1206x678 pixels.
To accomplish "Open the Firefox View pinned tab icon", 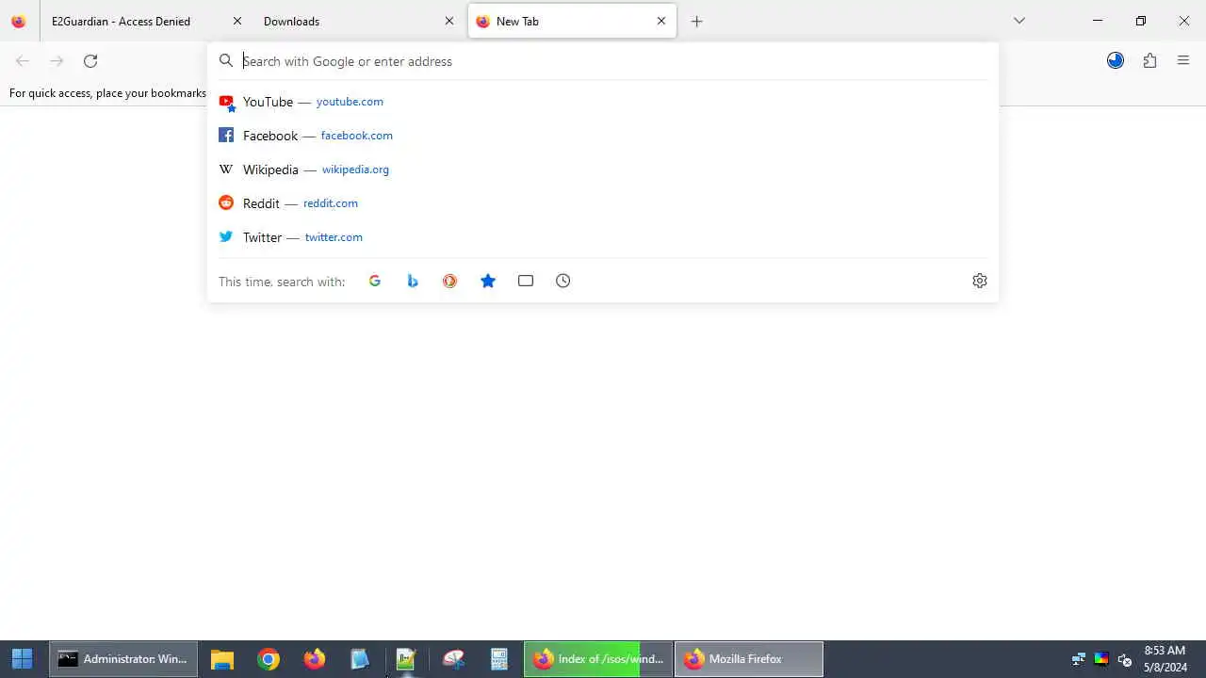I will (19, 21).
